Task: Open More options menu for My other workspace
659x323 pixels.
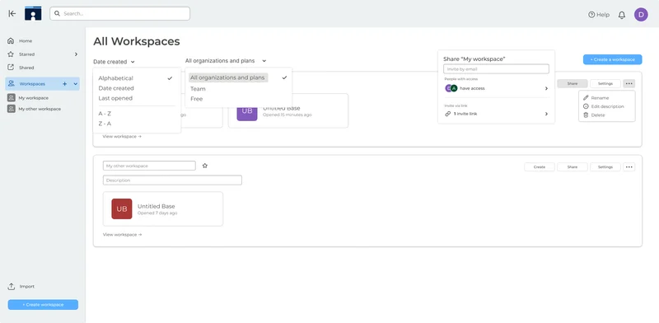Action: pos(629,167)
